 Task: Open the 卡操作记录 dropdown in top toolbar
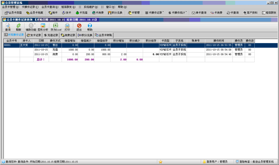[x=154, y=13]
